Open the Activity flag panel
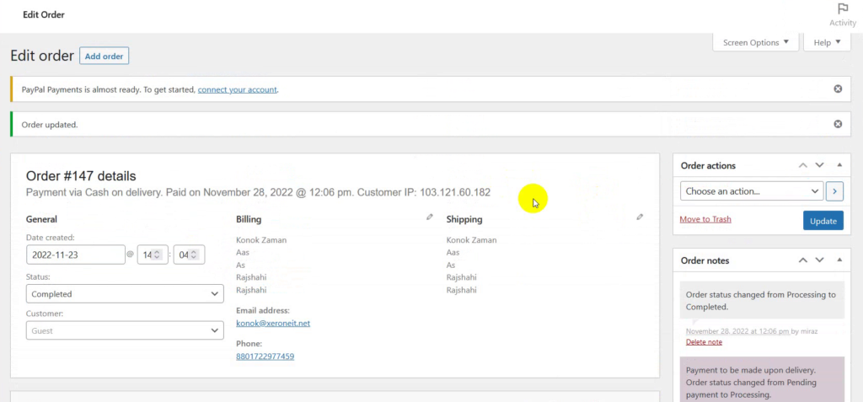 (x=842, y=14)
